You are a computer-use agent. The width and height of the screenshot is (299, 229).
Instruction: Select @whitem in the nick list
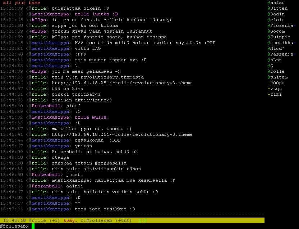click(x=277, y=77)
